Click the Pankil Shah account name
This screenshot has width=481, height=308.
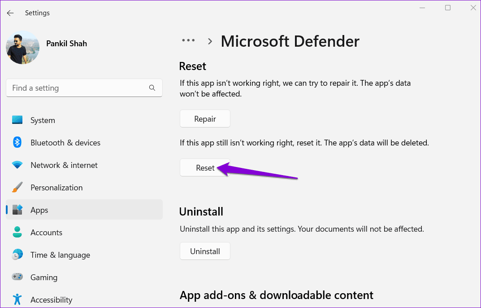tap(66, 44)
